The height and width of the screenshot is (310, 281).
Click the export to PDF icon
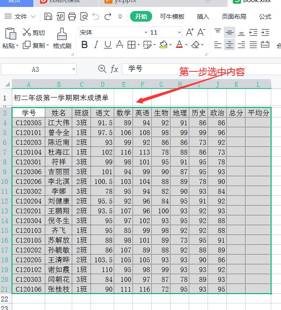pyautogui.click(x=60, y=16)
